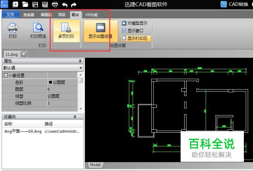Click the 名称 column header

click(22, 124)
